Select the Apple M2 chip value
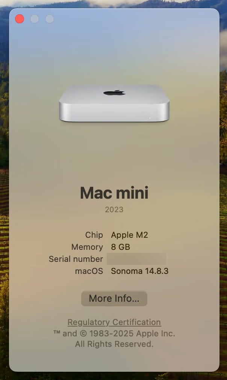This screenshot has height=380, width=227. click(129, 235)
